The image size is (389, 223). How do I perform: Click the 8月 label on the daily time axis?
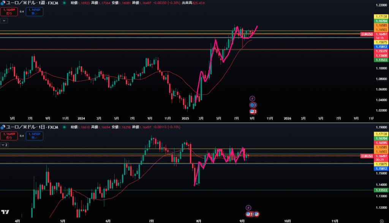click(x=199, y=221)
